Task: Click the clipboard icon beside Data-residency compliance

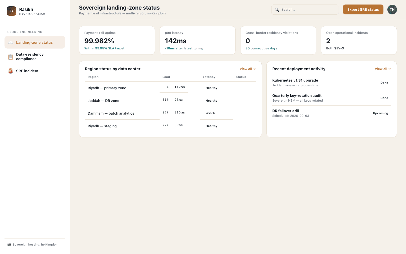Action: coord(11,57)
